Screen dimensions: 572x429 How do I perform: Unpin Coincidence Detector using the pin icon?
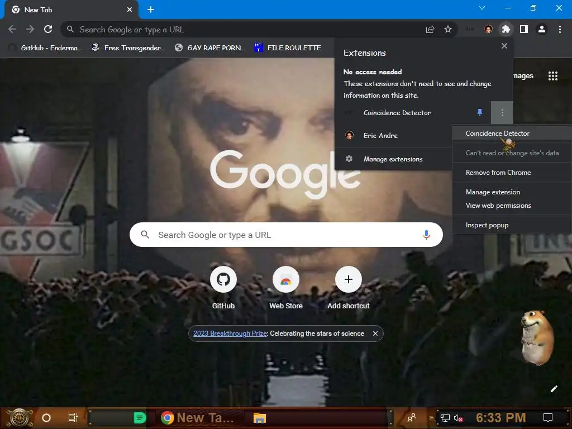tap(480, 112)
